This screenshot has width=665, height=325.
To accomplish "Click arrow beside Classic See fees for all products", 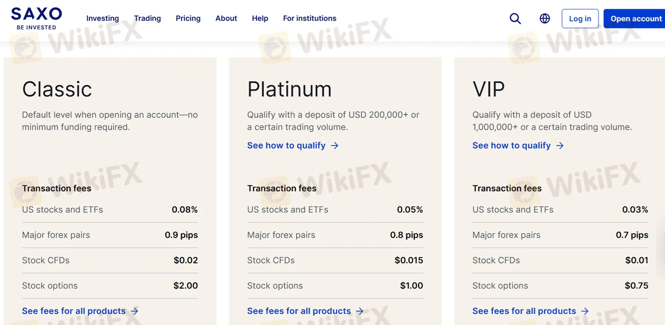I will coord(134,311).
